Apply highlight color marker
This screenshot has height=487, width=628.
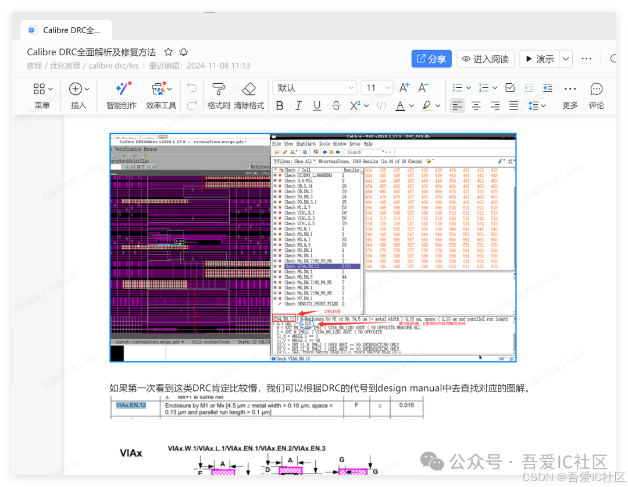tap(427, 106)
